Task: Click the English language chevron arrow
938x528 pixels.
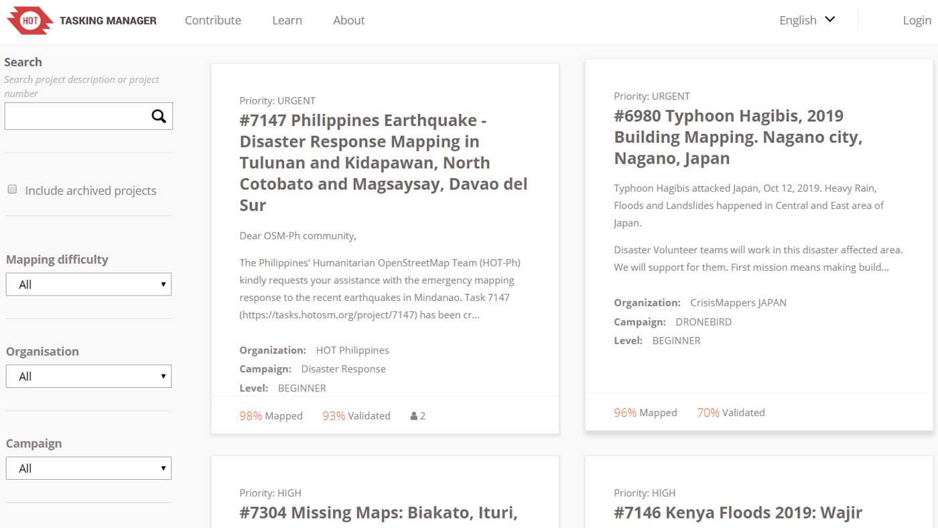Action: (830, 19)
